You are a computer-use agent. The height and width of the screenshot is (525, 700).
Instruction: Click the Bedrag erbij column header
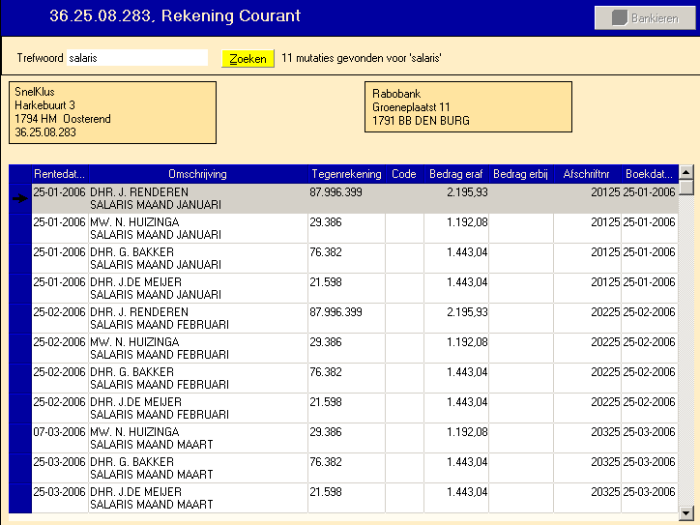(x=520, y=174)
